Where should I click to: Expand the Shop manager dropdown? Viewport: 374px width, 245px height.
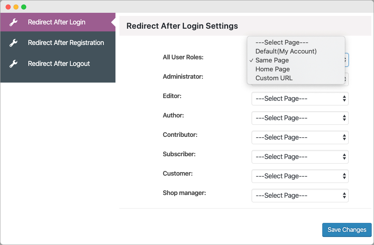300,195
